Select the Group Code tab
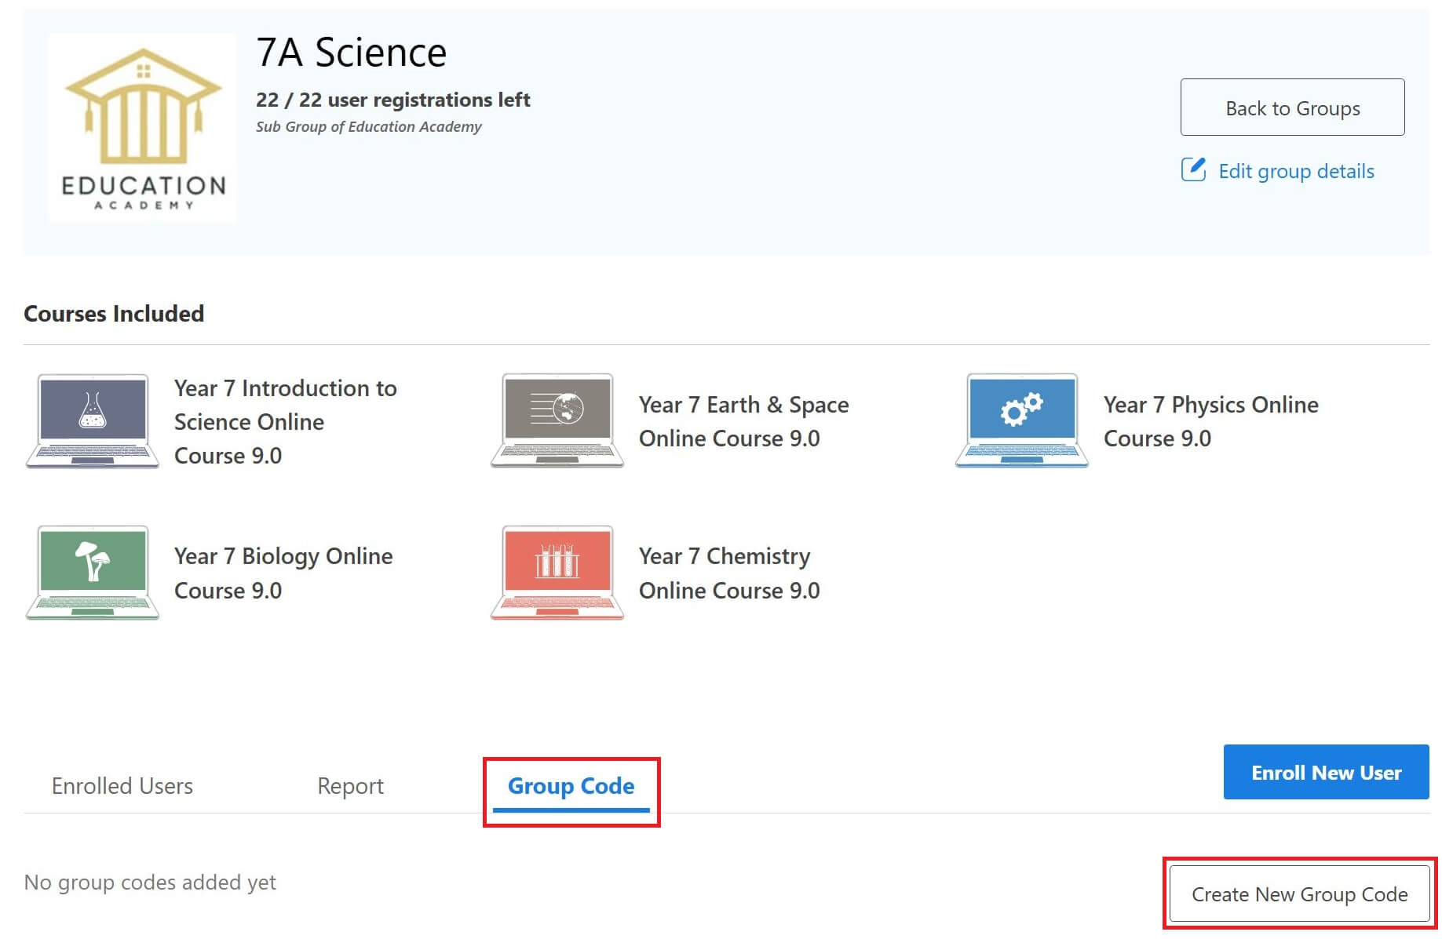This screenshot has width=1442, height=939. coord(571,785)
